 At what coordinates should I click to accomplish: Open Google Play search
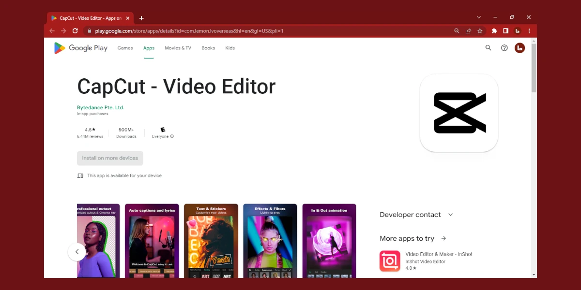coord(488,48)
